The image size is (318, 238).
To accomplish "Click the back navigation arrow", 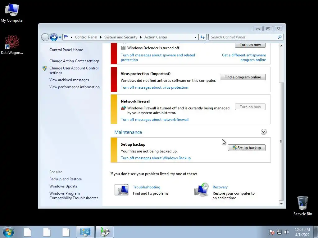I will coord(45,37).
